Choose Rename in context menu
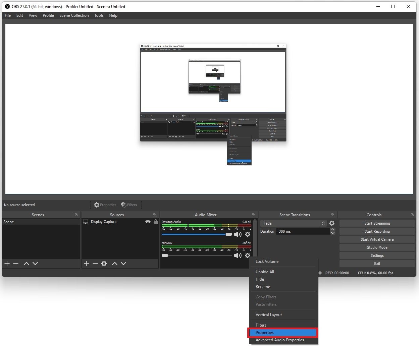 pyautogui.click(x=283, y=287)
